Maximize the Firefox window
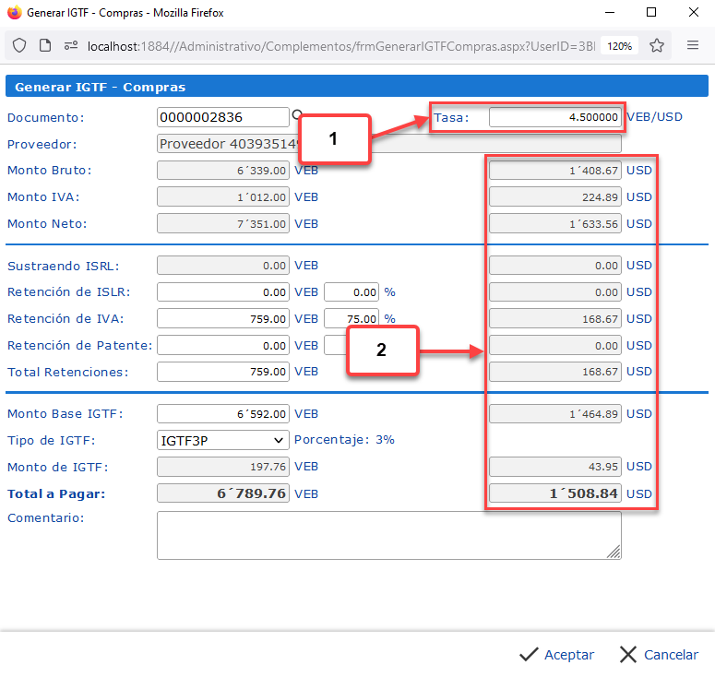The image size is (715, 677). click(x=651, y=13)
